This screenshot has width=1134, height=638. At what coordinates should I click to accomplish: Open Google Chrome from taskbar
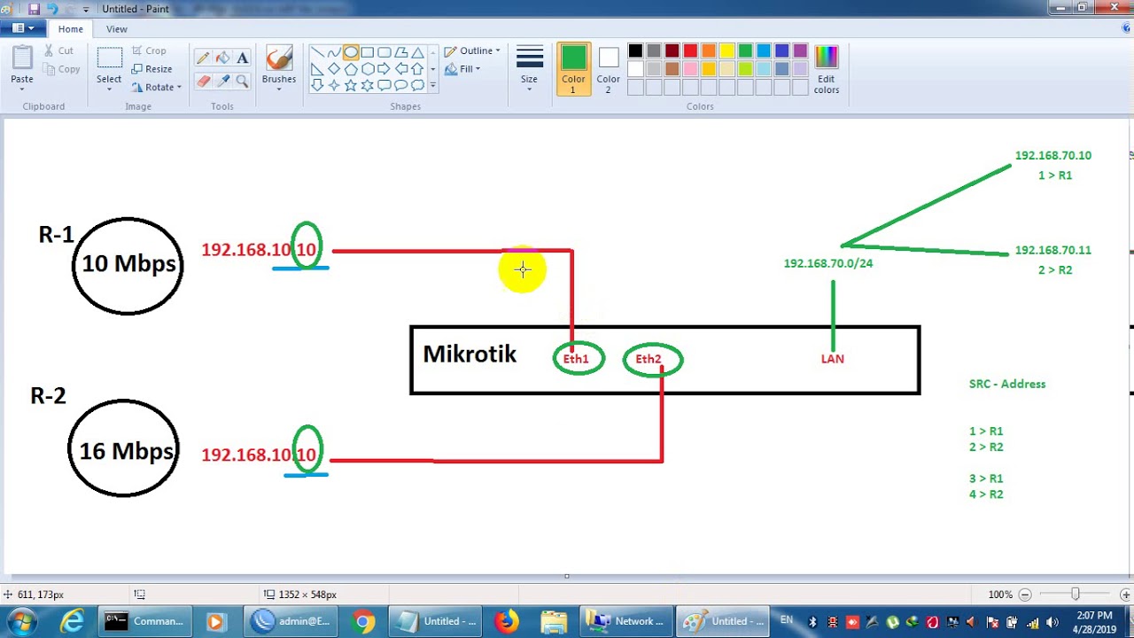pyautogui.click(x=362, y=621)
